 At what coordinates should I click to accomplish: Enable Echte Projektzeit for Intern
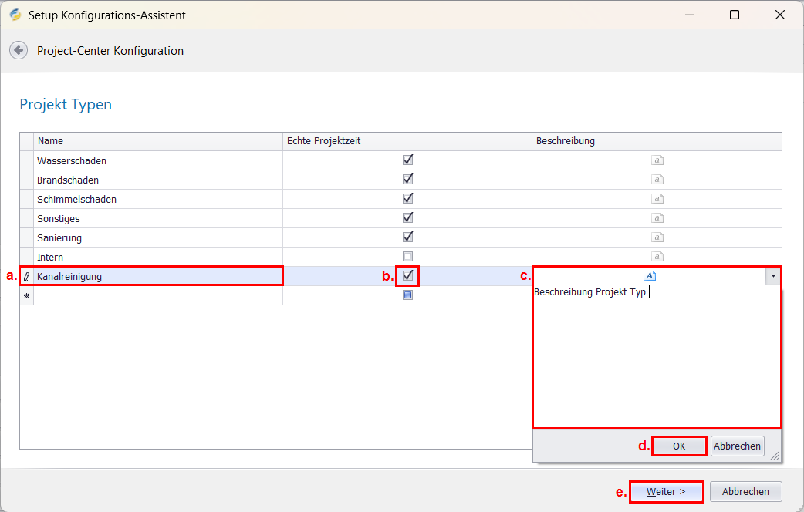(x=408, y=257)
